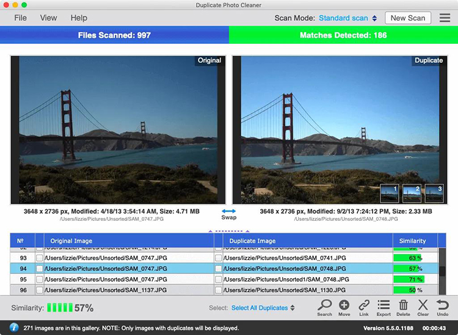Open the Export list icon
Screen dimensions: 458x335
point(383,308)
